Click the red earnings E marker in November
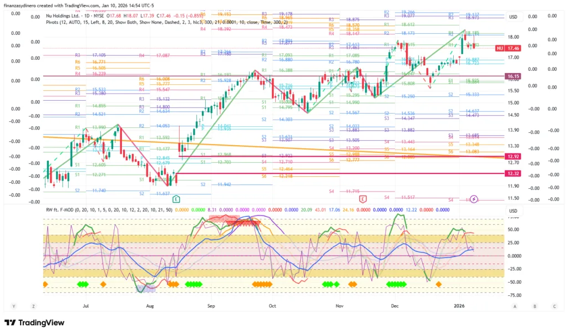Image resolution: width=568 pixels, height=334 pixels. click(x=363, y=199)
